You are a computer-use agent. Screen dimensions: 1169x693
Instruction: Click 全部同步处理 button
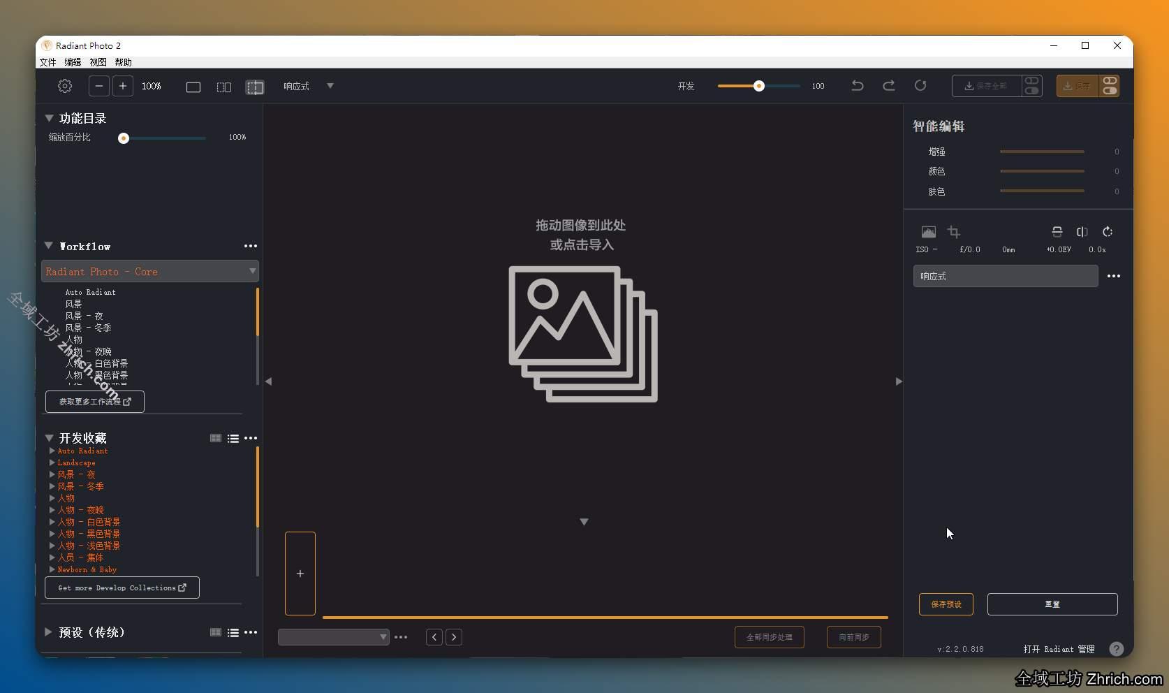770,637
